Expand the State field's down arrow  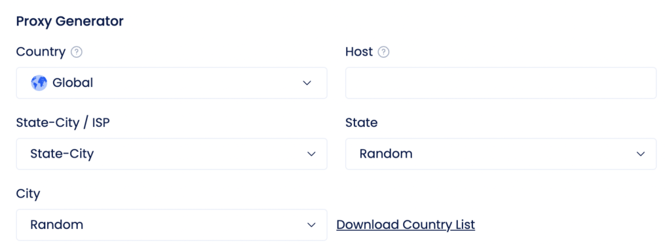point(641,154)
